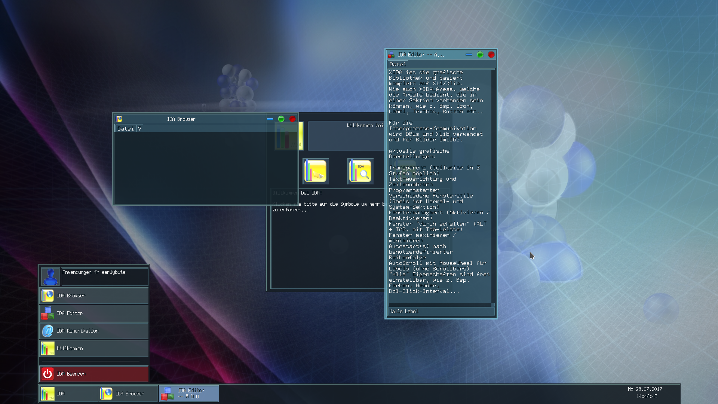The height and width of the screenshot is (404, 718).
Task: Switch to the IDA Browser taskbar entry
Action: tap(129, 394)
